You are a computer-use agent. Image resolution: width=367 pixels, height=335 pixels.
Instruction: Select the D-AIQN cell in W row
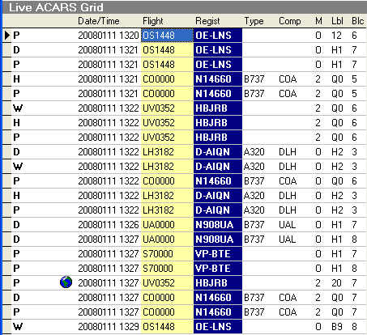click(x=218, y=167)
